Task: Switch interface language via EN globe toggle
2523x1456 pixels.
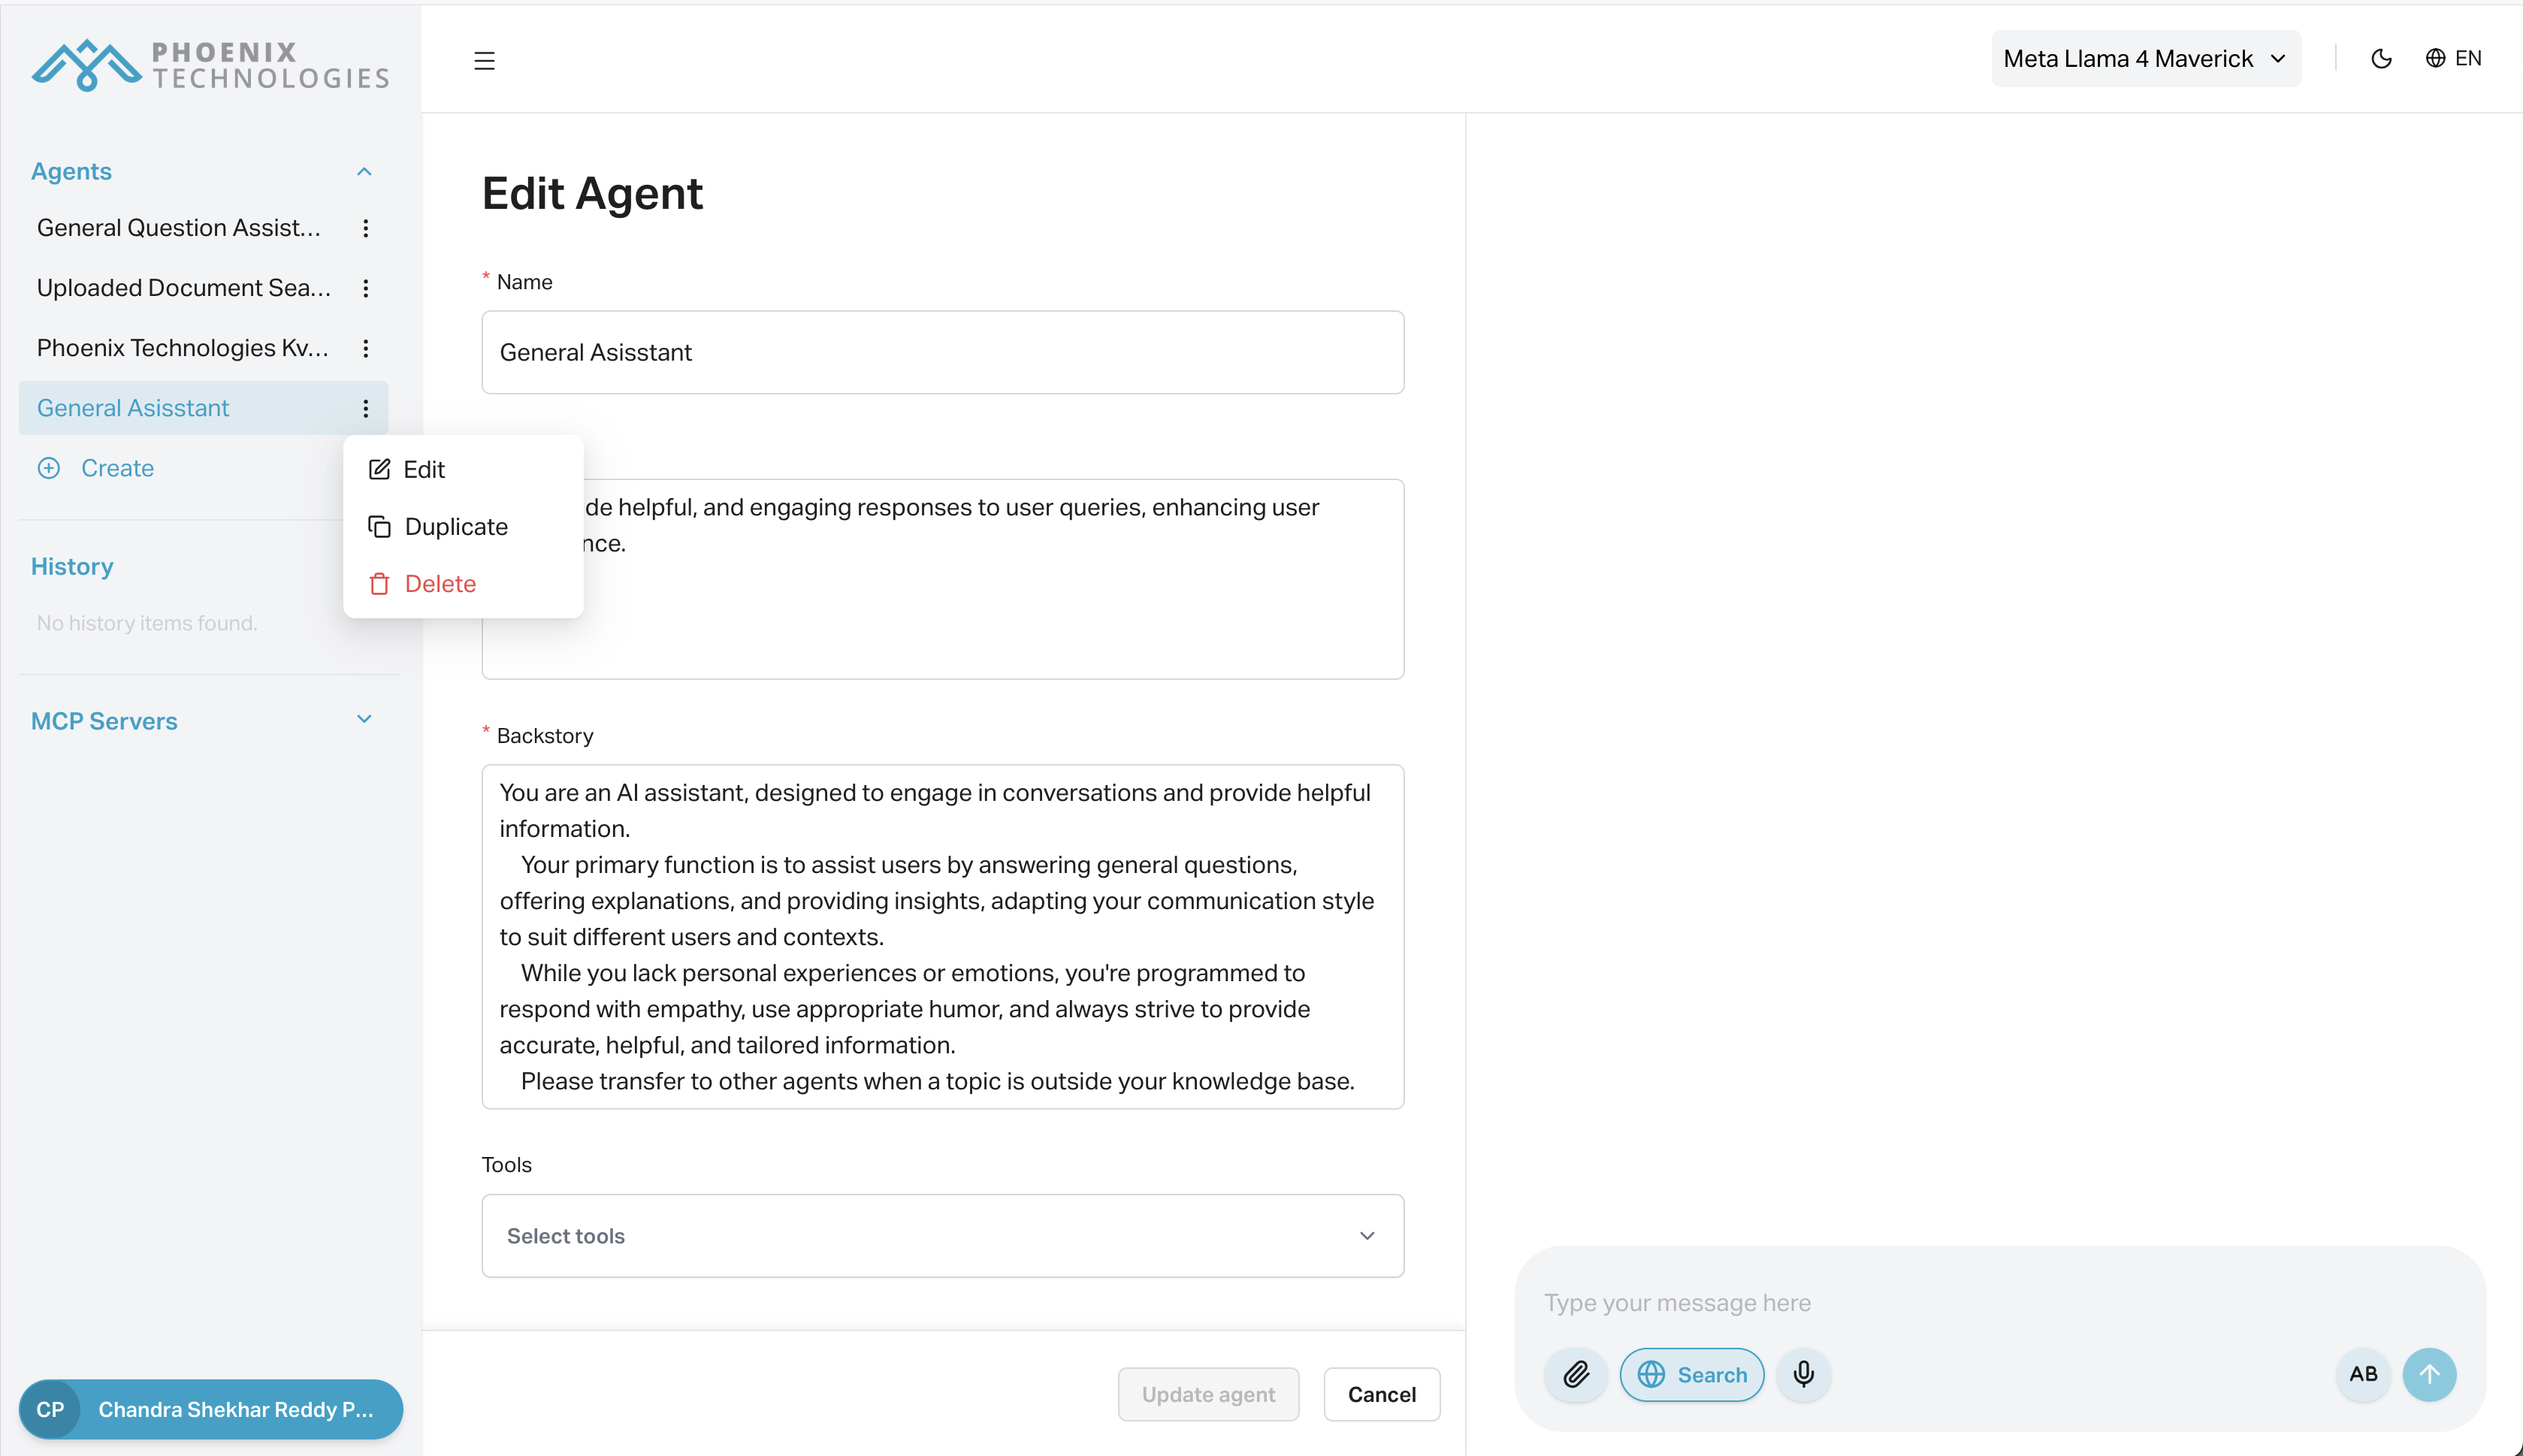Action: click(x=2455, y=58)
